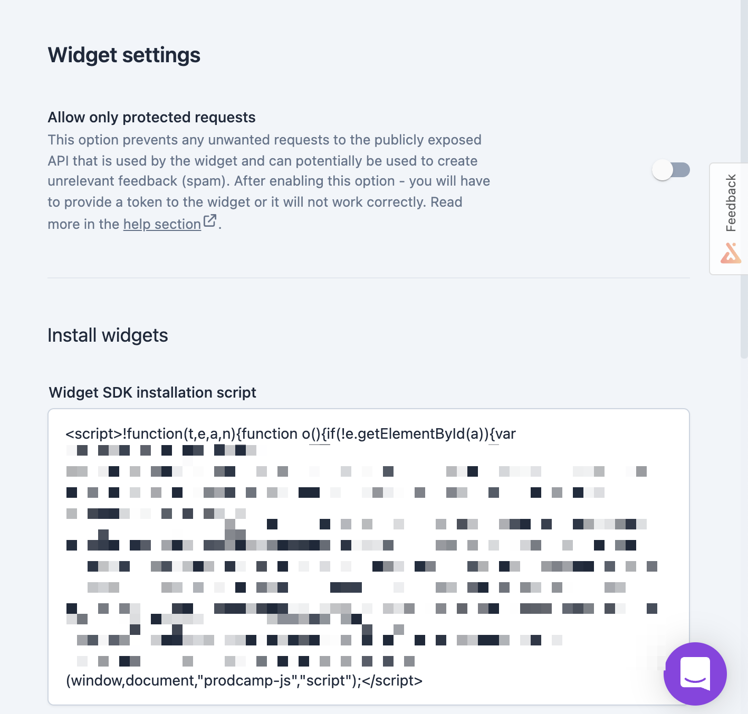Open the purple chat widget bubble

point(695,673)
